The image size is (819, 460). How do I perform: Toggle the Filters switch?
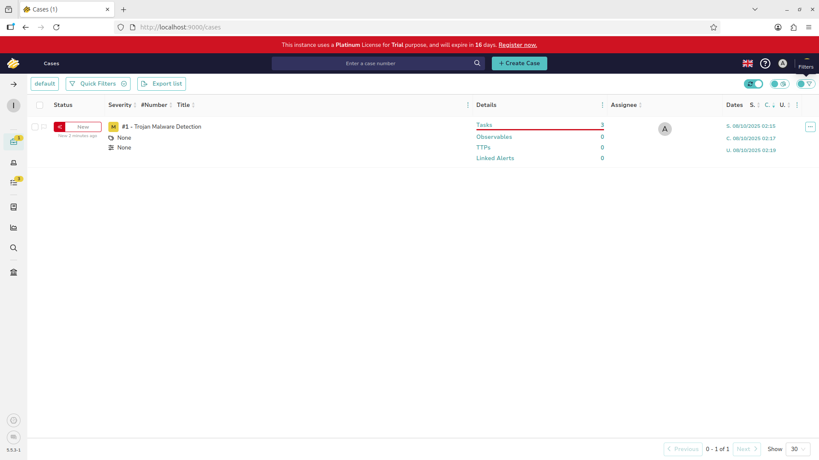point(805,84)
